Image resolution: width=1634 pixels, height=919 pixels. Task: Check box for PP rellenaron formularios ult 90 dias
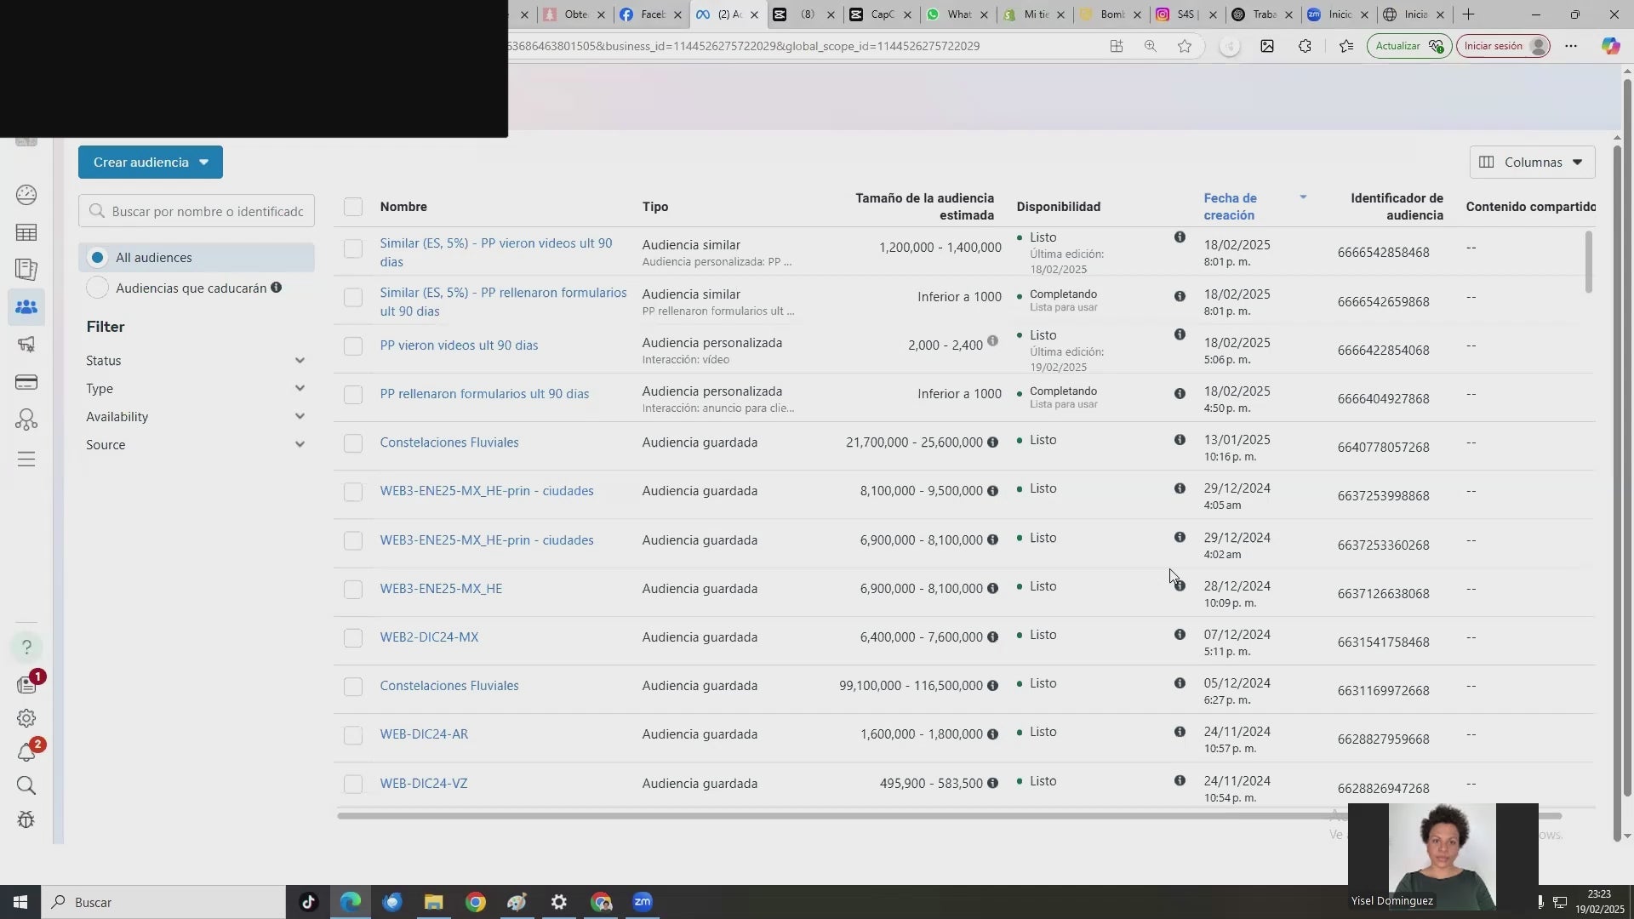(x=353, y=395)
